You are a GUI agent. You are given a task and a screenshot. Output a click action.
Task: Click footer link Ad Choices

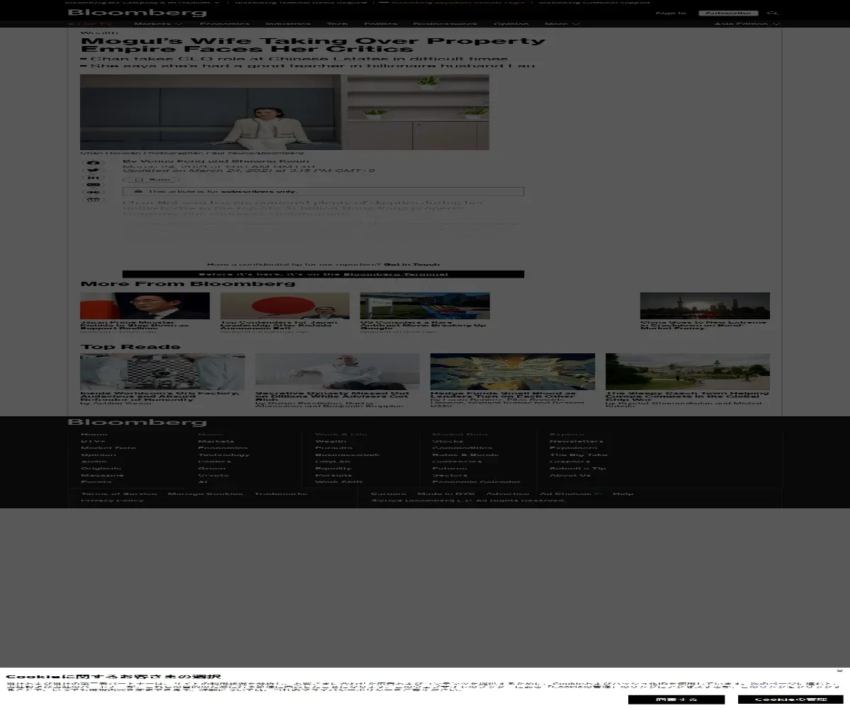coord(571,493)
